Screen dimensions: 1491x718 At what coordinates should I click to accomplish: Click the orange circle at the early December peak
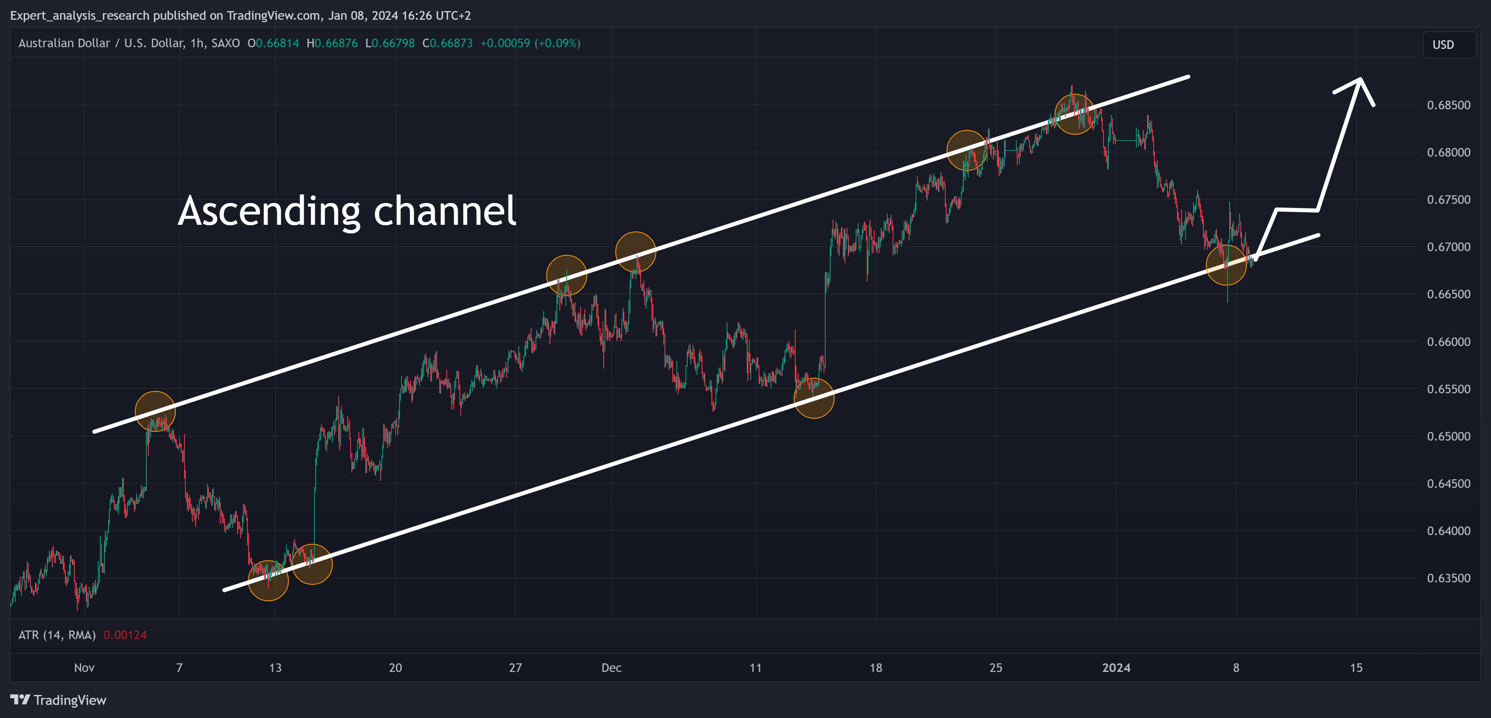pyautogui.click(x=635, y=252)
